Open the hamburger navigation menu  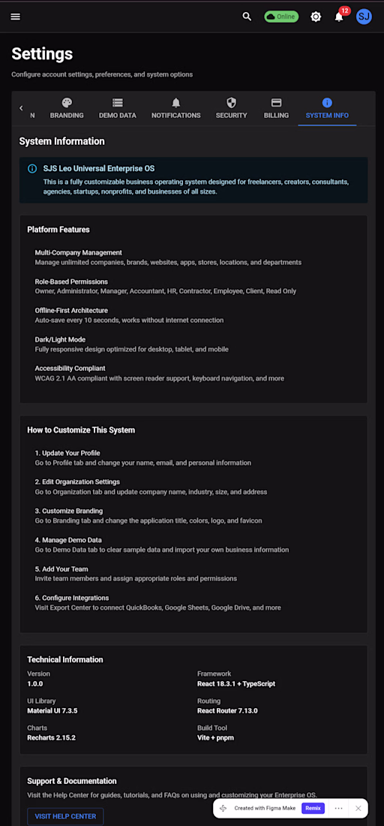[x=15, y=17]
